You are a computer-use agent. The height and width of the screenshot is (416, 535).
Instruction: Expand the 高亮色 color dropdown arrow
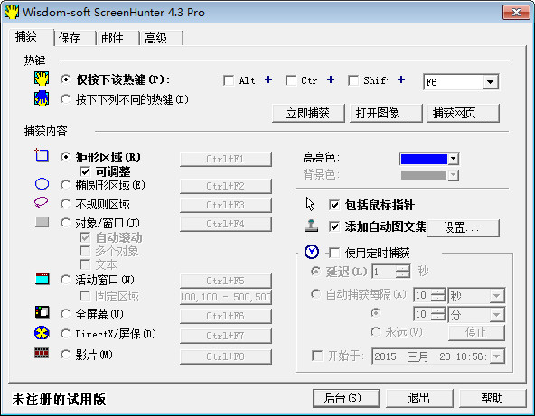pyautogui.click(x=453, y=159)
